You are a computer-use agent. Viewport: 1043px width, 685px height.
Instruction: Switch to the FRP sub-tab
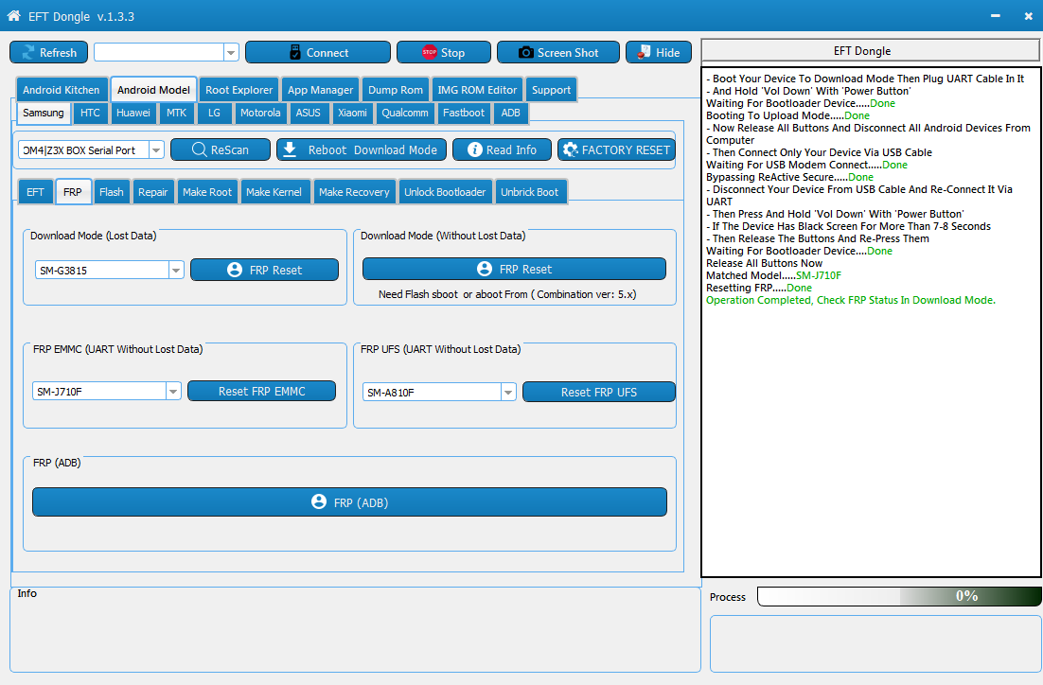[x=73, y=192]
